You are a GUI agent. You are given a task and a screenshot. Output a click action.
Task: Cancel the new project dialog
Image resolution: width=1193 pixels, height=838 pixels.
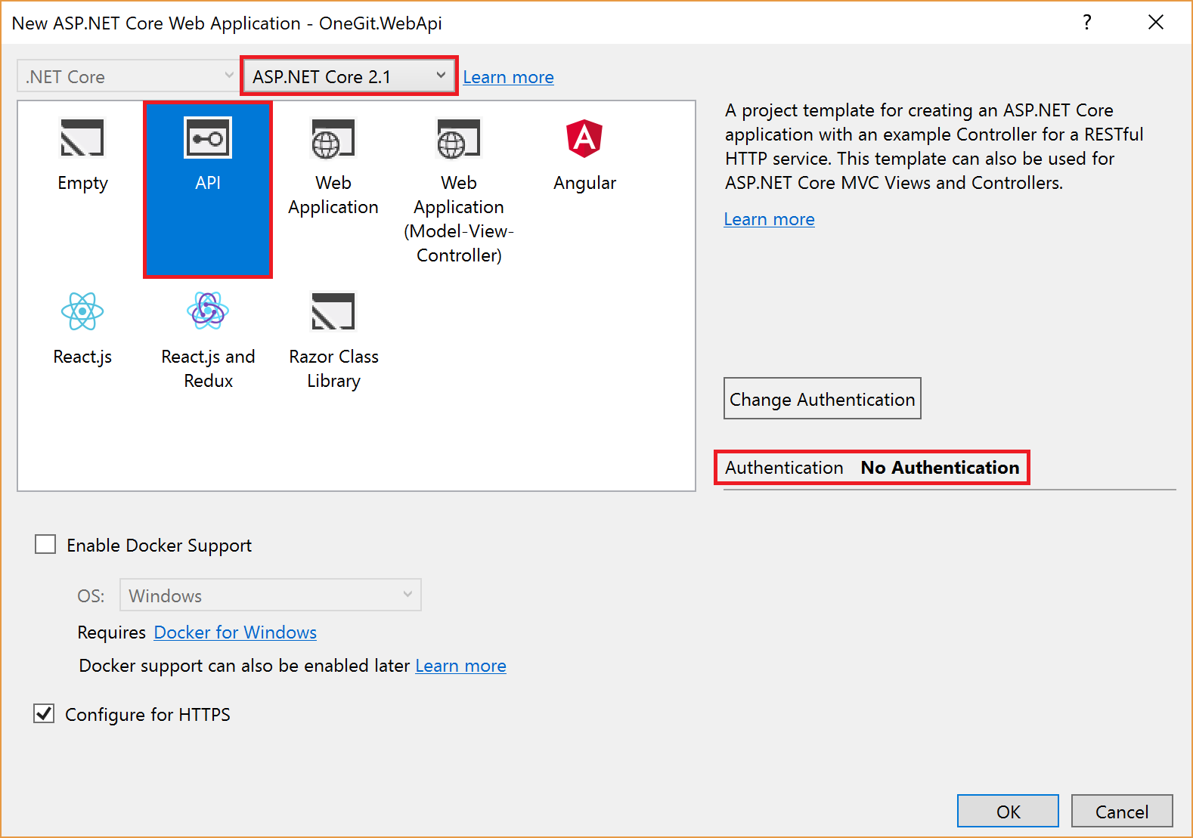pos(1122,811)
